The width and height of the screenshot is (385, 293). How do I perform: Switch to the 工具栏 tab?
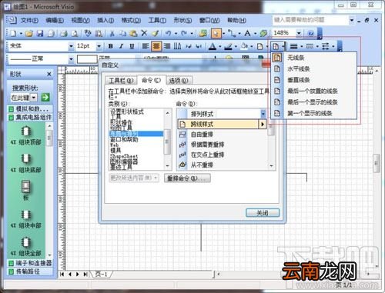point(121,81)
